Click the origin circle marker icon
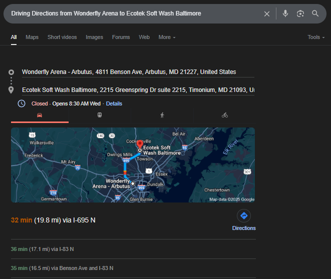 coord(11,72)
